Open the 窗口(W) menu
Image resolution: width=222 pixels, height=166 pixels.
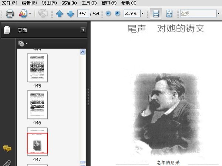pyautogui.click(x=109, y=3)
